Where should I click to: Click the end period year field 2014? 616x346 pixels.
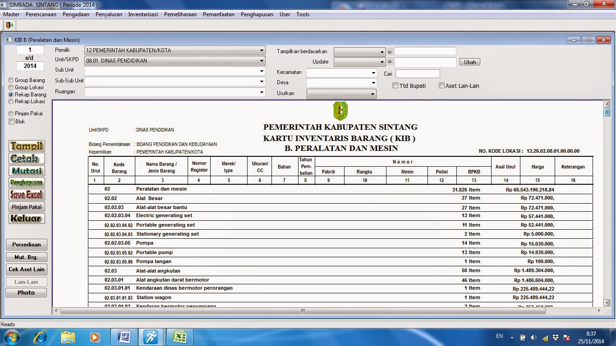pyautogui.click(x=30, y=66)
